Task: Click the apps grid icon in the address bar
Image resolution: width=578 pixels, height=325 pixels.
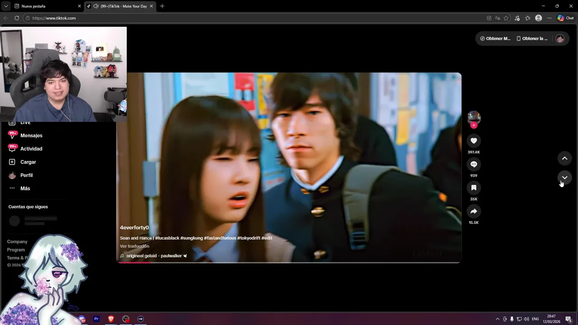Action: pos(489,18)
